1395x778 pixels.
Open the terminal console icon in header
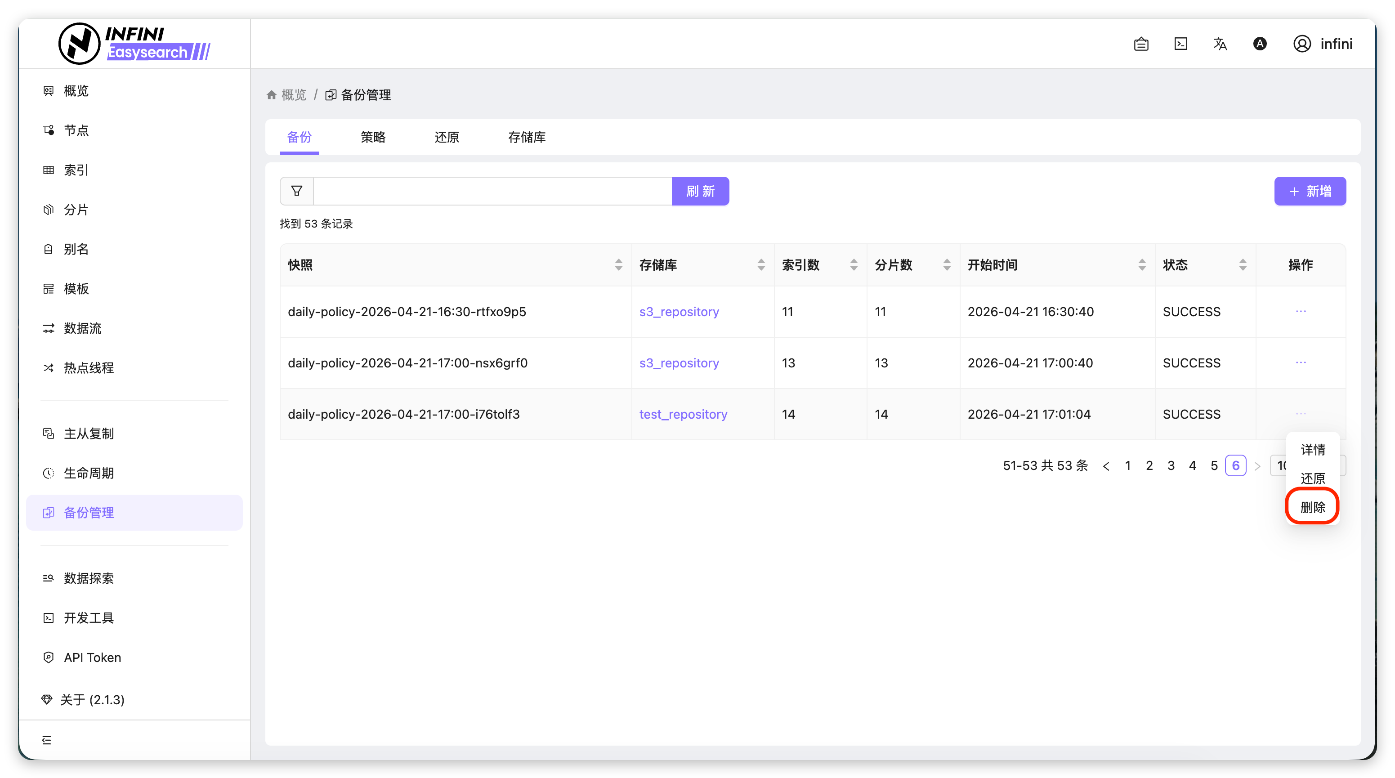pos(1180,44)
